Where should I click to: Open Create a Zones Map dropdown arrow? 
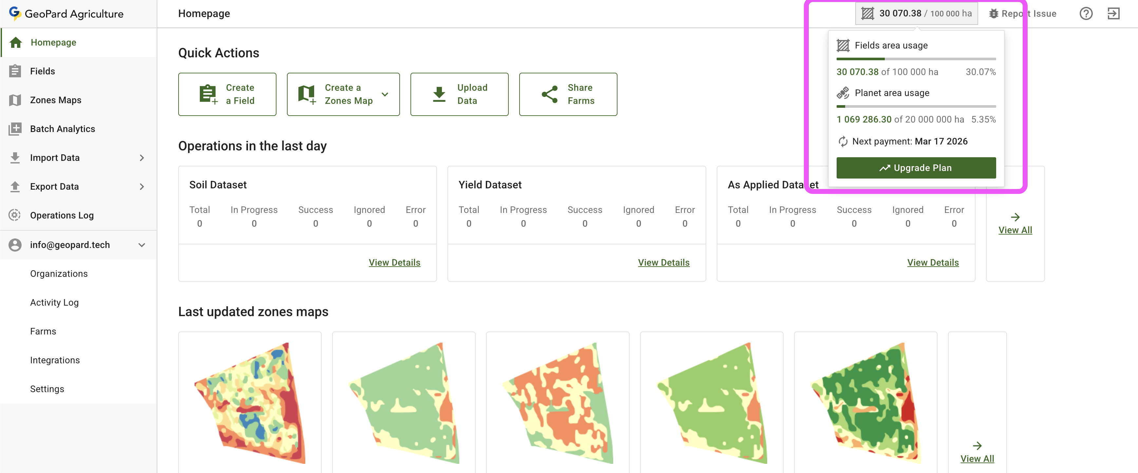(x=385, y=94)
